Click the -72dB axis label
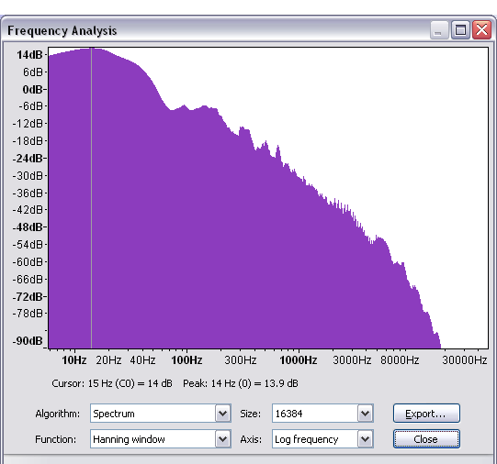The height and width of the screenshot is (464, 497). click(x=28, y=297)
